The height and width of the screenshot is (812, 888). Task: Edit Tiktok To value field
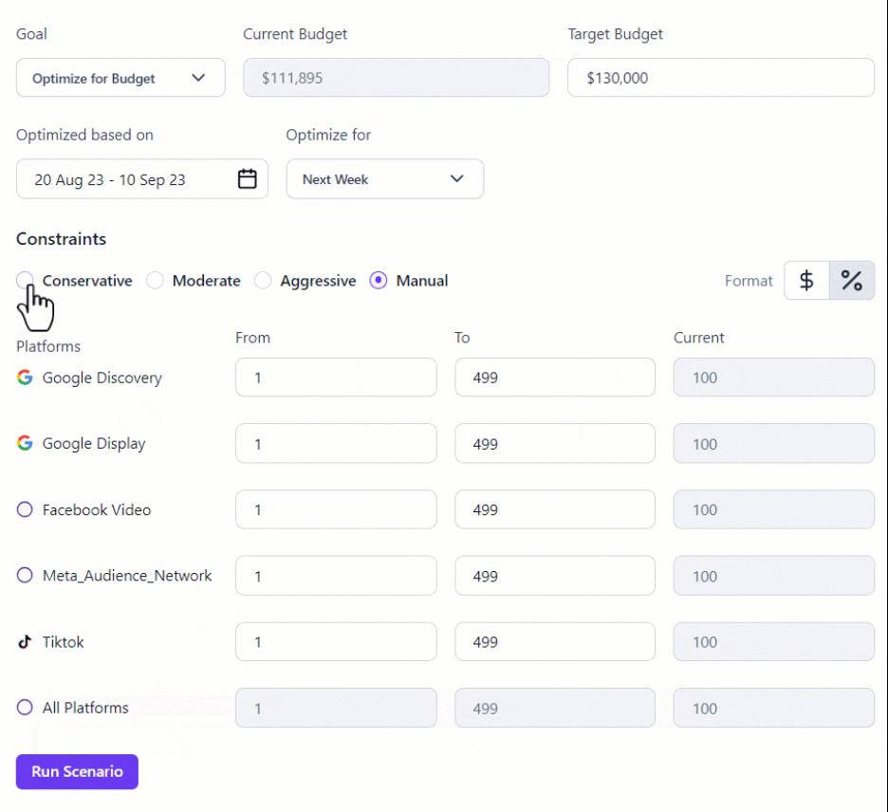tap(555, 641)
